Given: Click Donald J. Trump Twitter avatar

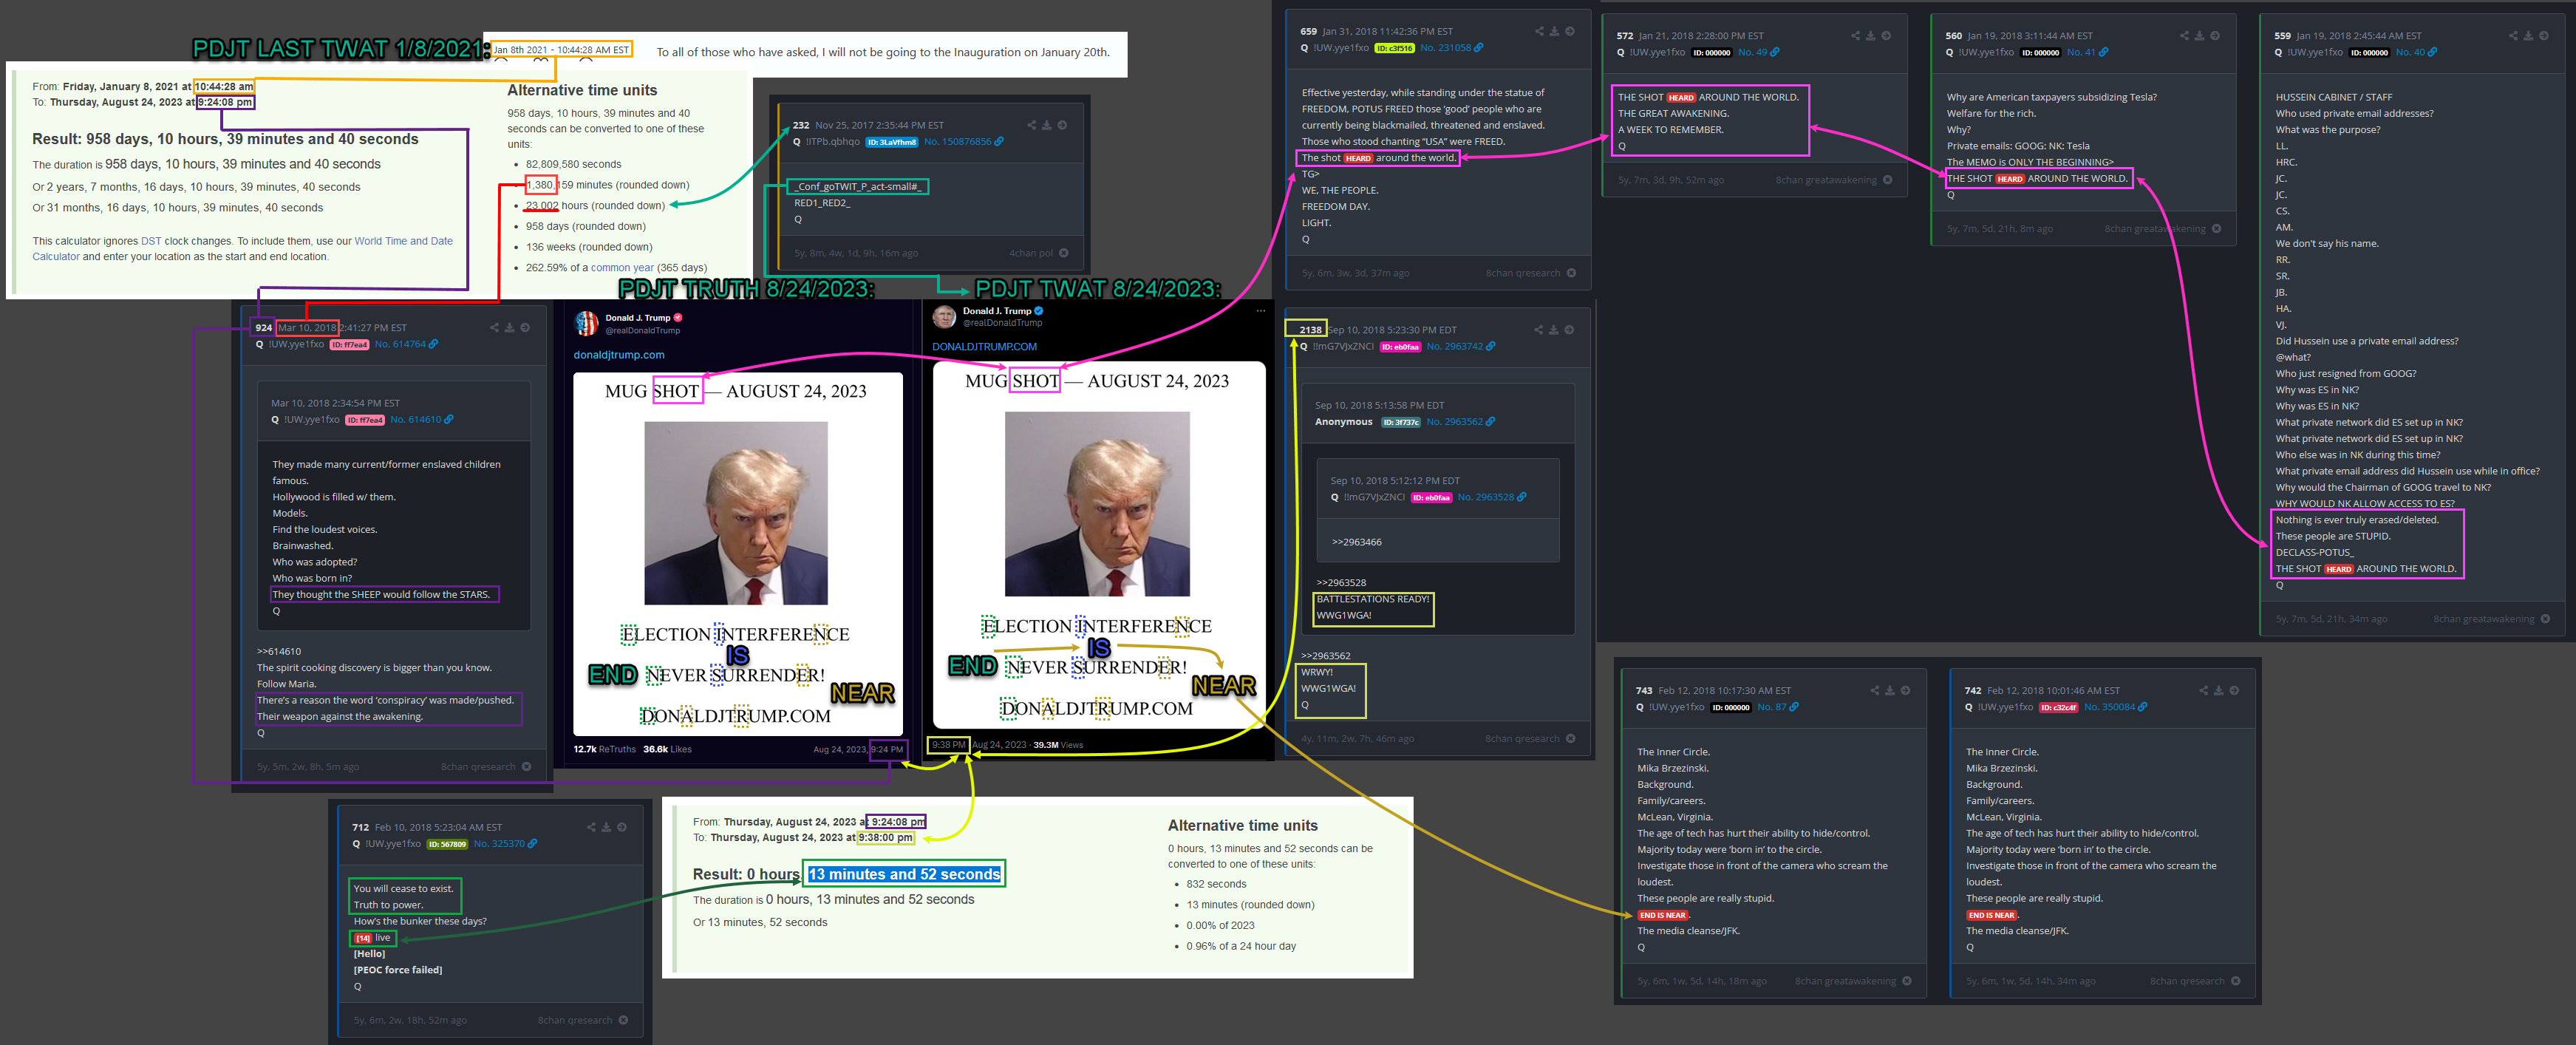Looking at the screenshot, I should (x=944, y=317).
